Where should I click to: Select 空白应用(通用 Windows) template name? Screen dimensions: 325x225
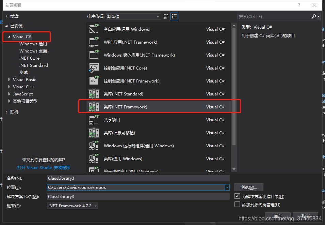tap(127, 29)
